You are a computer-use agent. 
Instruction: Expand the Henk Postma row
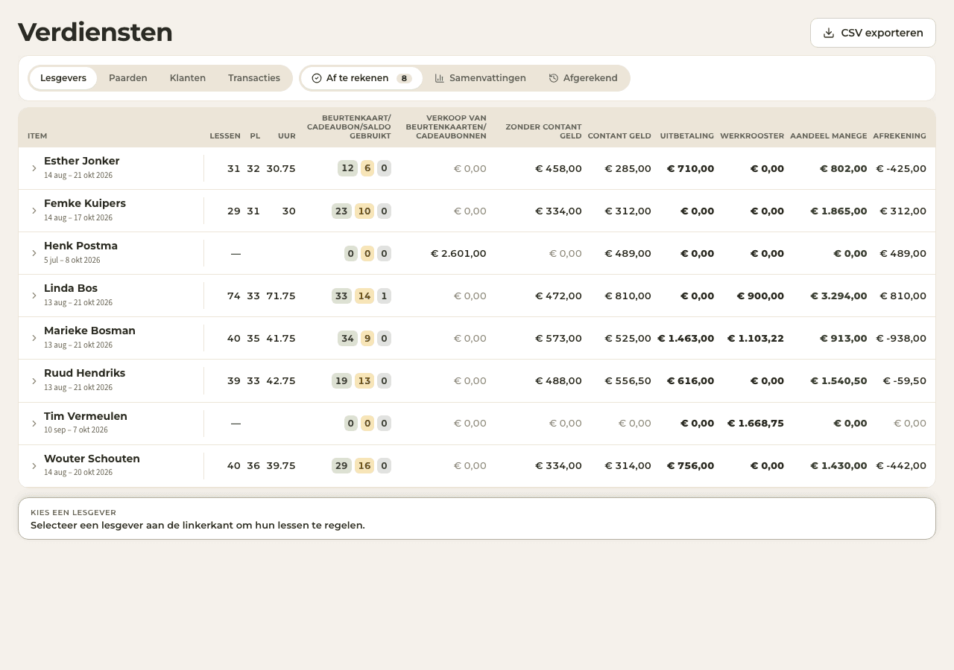point(34,253)
